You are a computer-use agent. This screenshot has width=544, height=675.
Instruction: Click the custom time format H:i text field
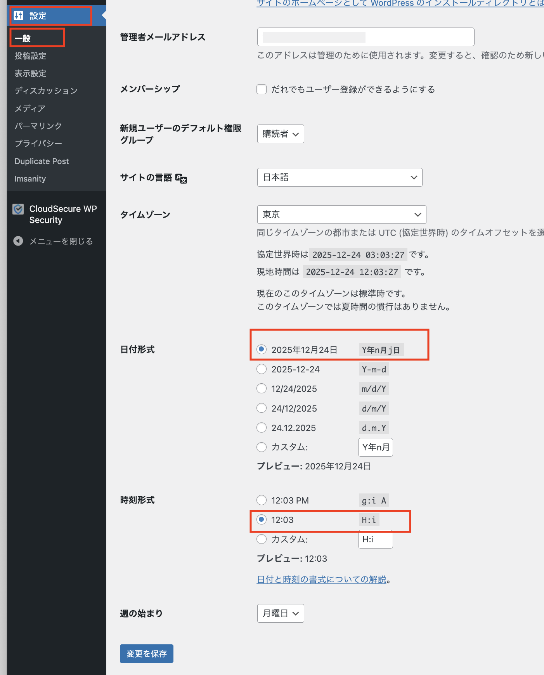click(x=375, y=540)
